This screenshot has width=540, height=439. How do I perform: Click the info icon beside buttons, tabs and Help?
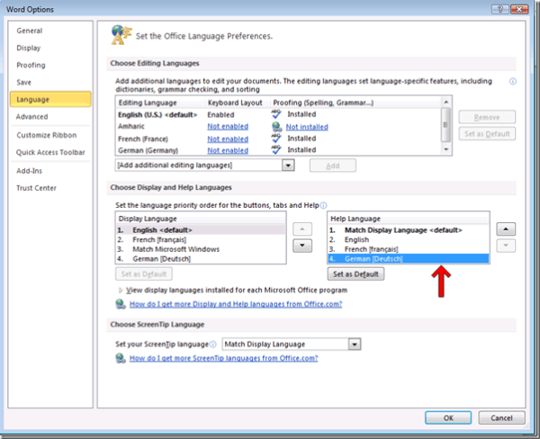pos(323,205)
